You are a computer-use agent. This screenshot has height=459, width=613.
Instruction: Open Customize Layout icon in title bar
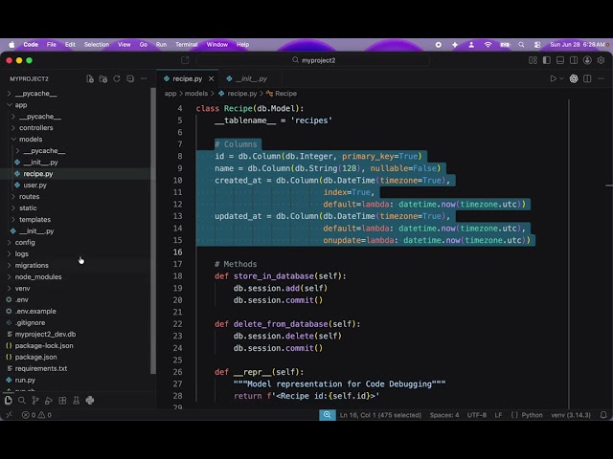coord(533,60)
